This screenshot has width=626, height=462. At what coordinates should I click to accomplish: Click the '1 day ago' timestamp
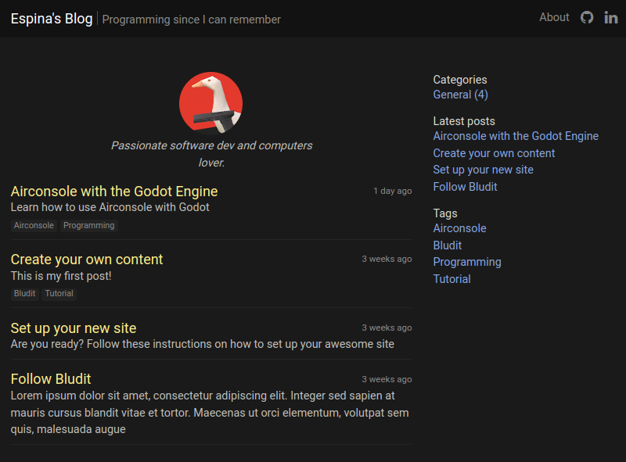393,191
